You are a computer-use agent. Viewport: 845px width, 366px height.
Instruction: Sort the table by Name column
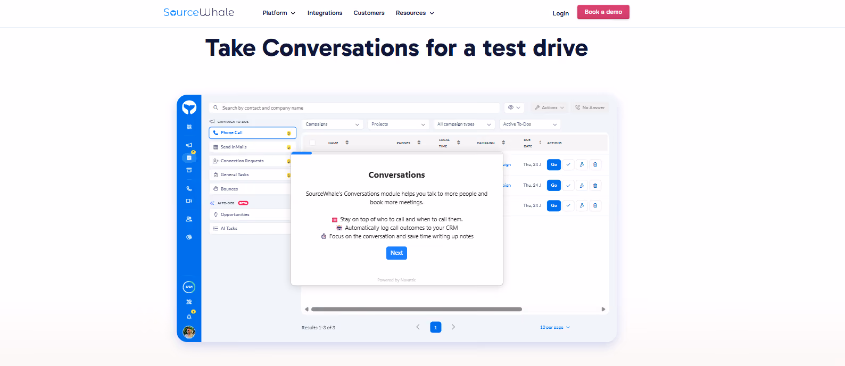[x=347, y=143]
